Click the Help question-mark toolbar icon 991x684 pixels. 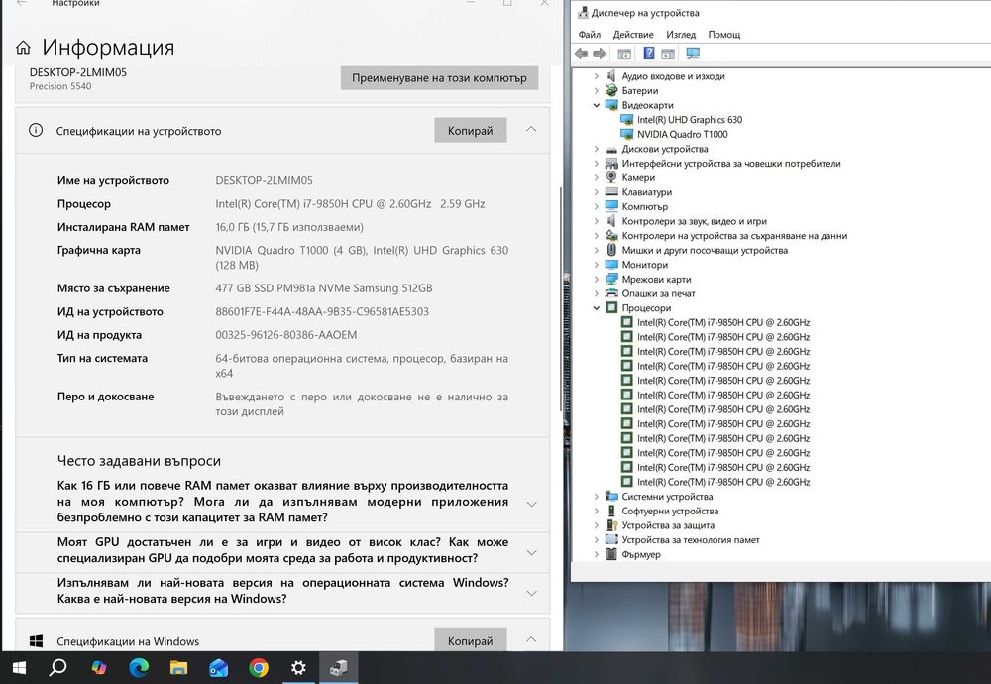click(x=648, y=54)
